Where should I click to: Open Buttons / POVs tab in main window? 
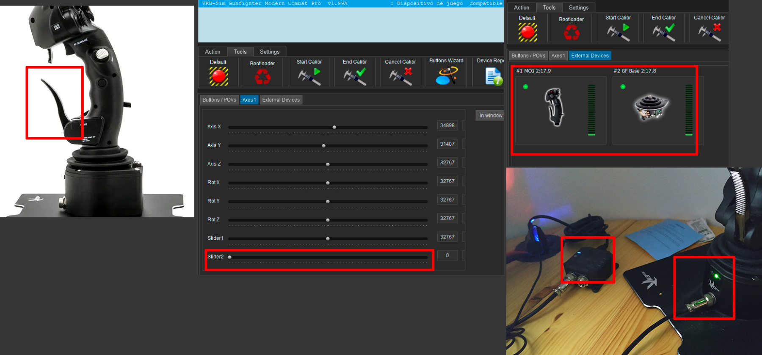219,100
